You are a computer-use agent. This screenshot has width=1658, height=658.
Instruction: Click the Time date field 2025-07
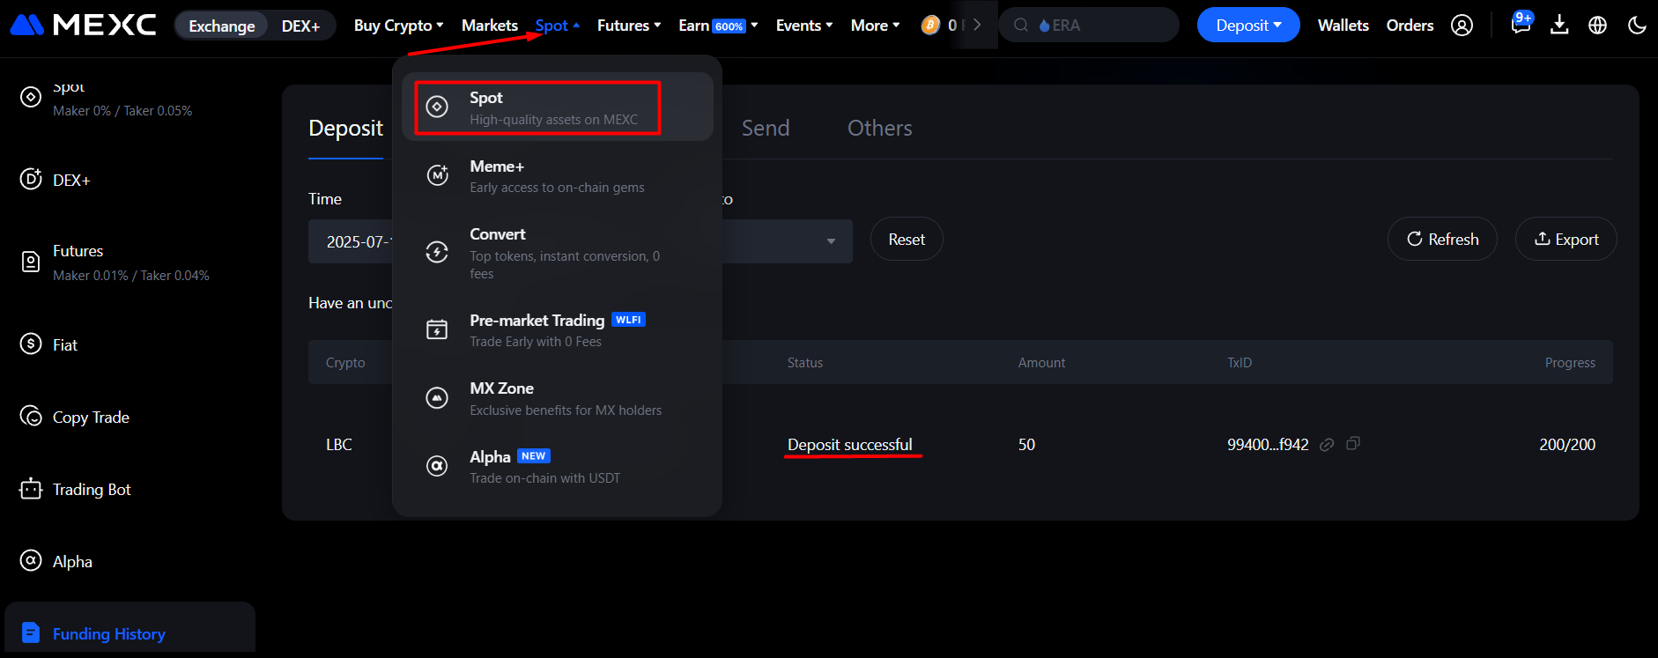pos(351,241)
